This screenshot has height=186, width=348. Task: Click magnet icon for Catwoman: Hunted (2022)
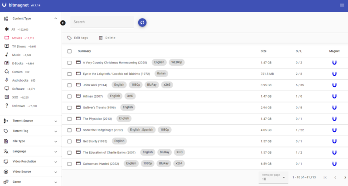point(334,164)
